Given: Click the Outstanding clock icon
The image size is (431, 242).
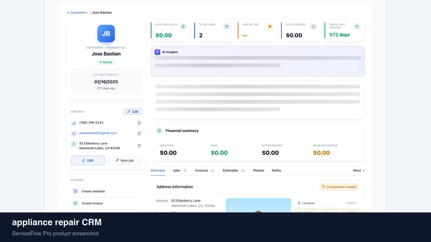Looking at the screenshot, I should point(313,26).
